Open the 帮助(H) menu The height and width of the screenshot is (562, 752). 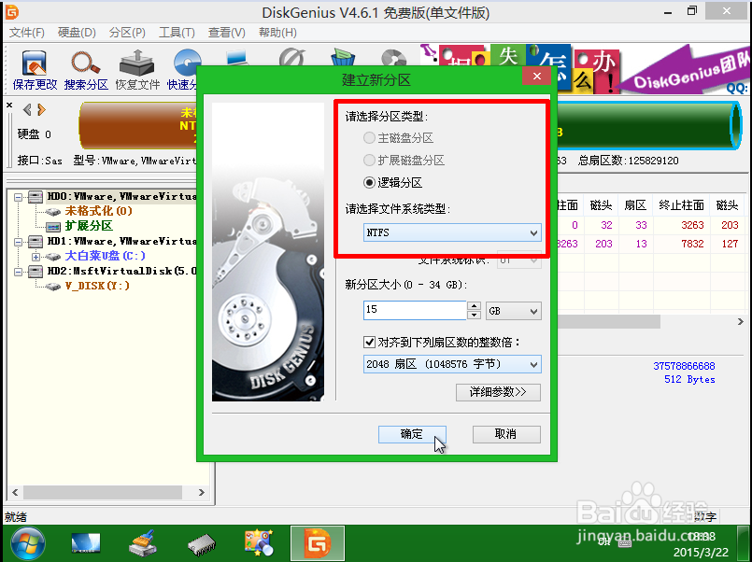(x=277, y=33)
